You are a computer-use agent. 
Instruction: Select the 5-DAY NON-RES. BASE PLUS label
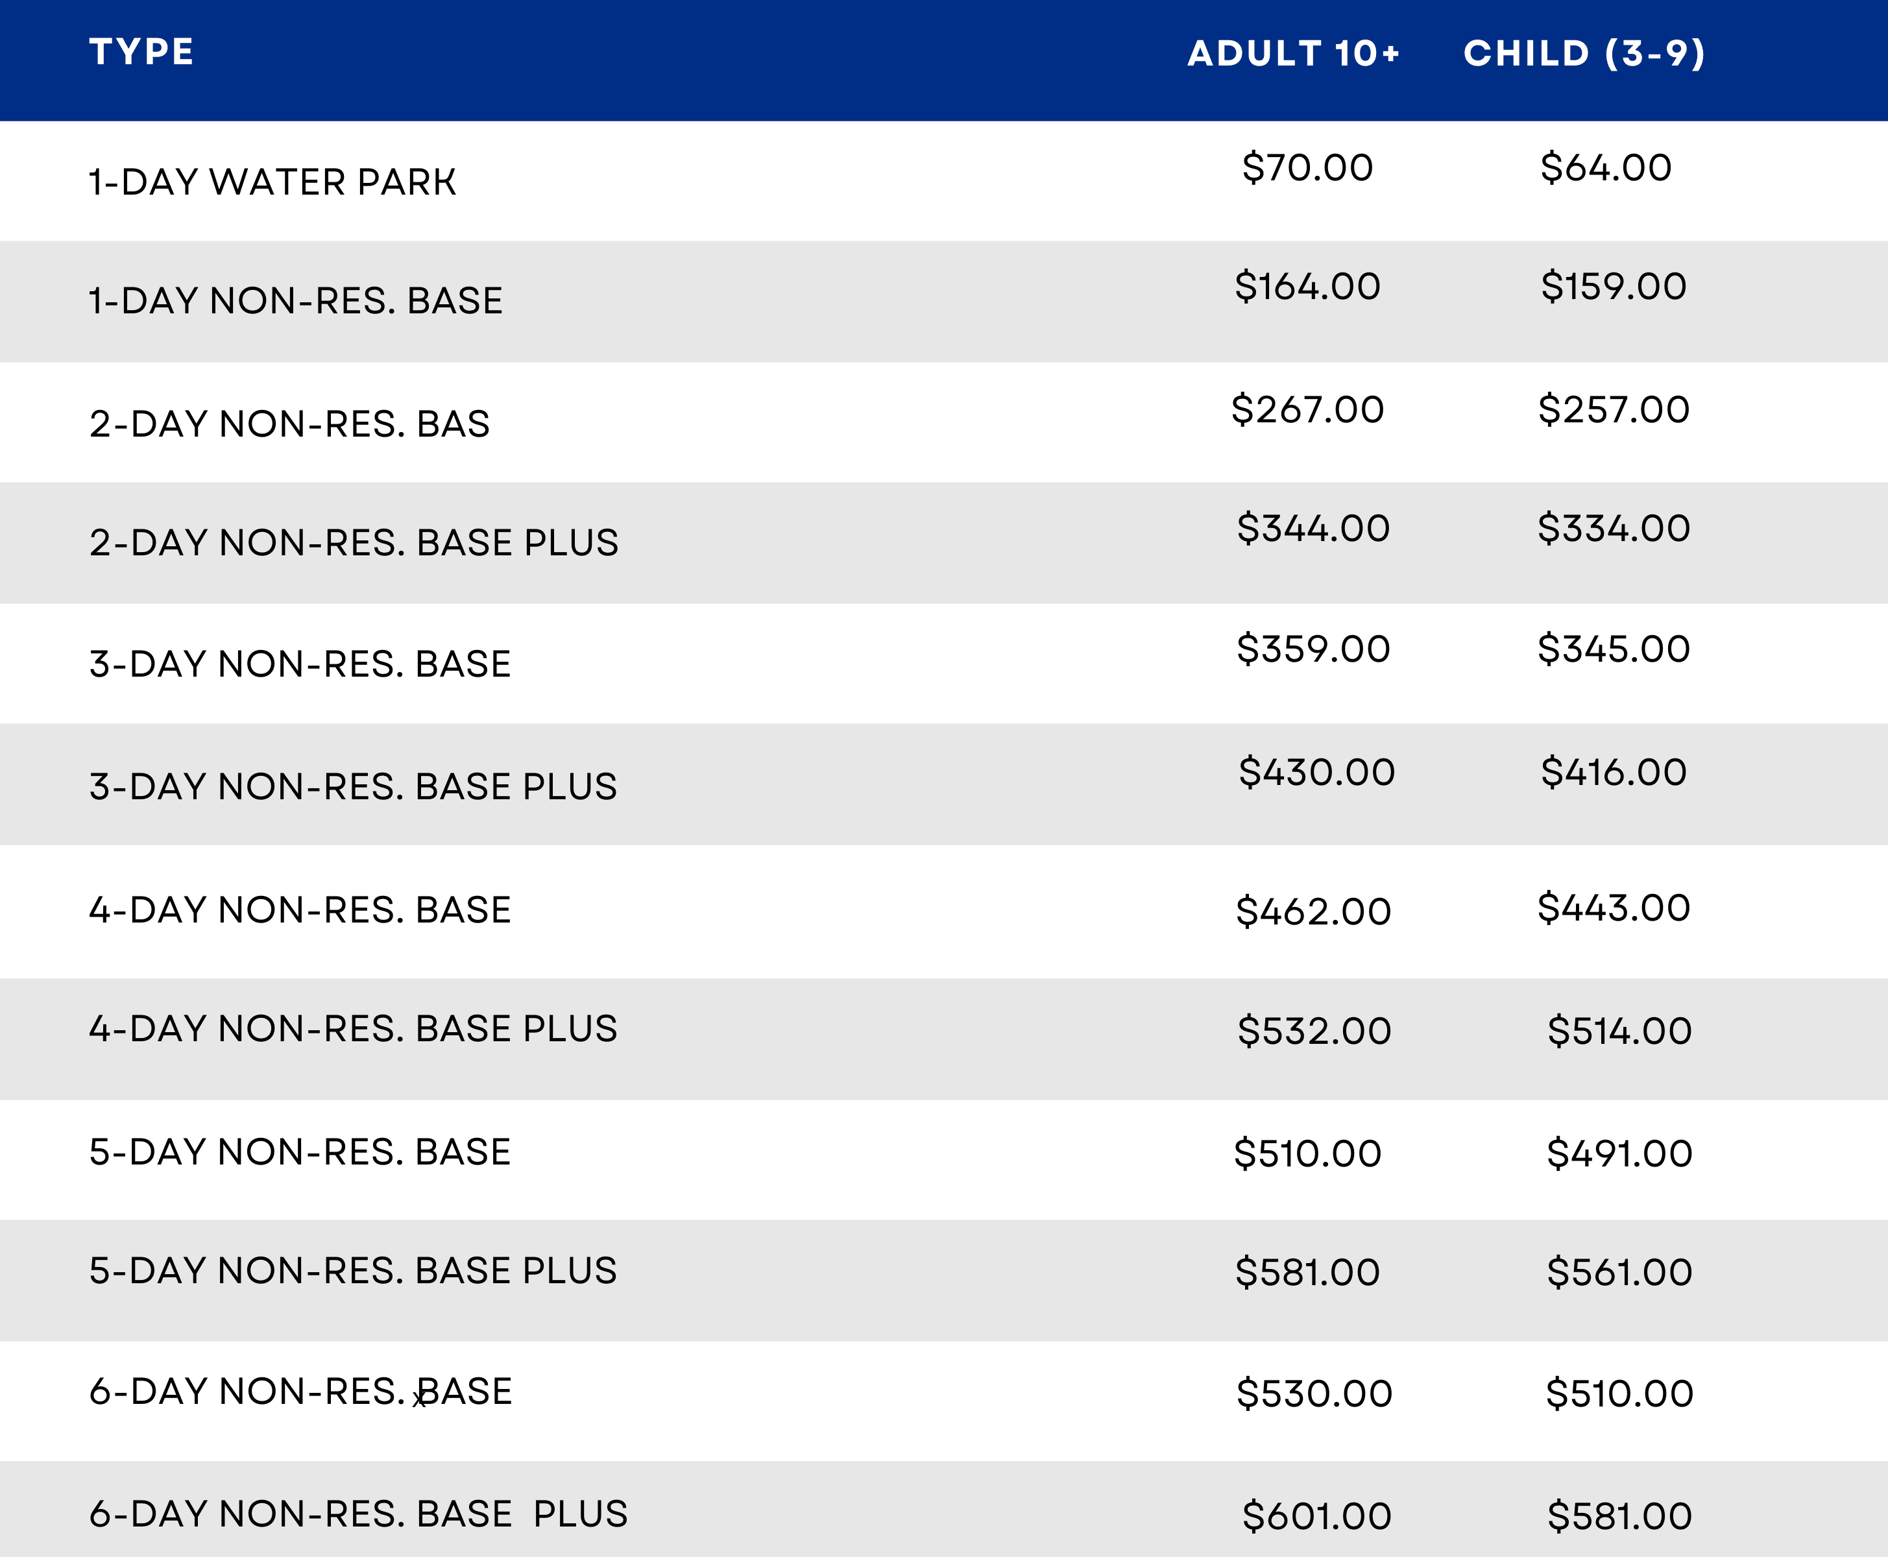354,1271
